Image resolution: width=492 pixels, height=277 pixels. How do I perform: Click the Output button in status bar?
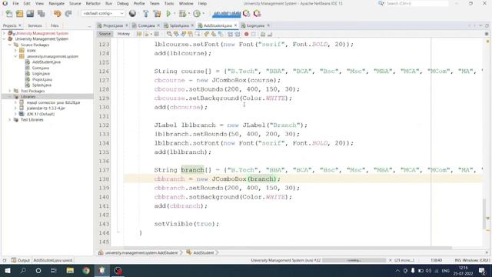21,260
